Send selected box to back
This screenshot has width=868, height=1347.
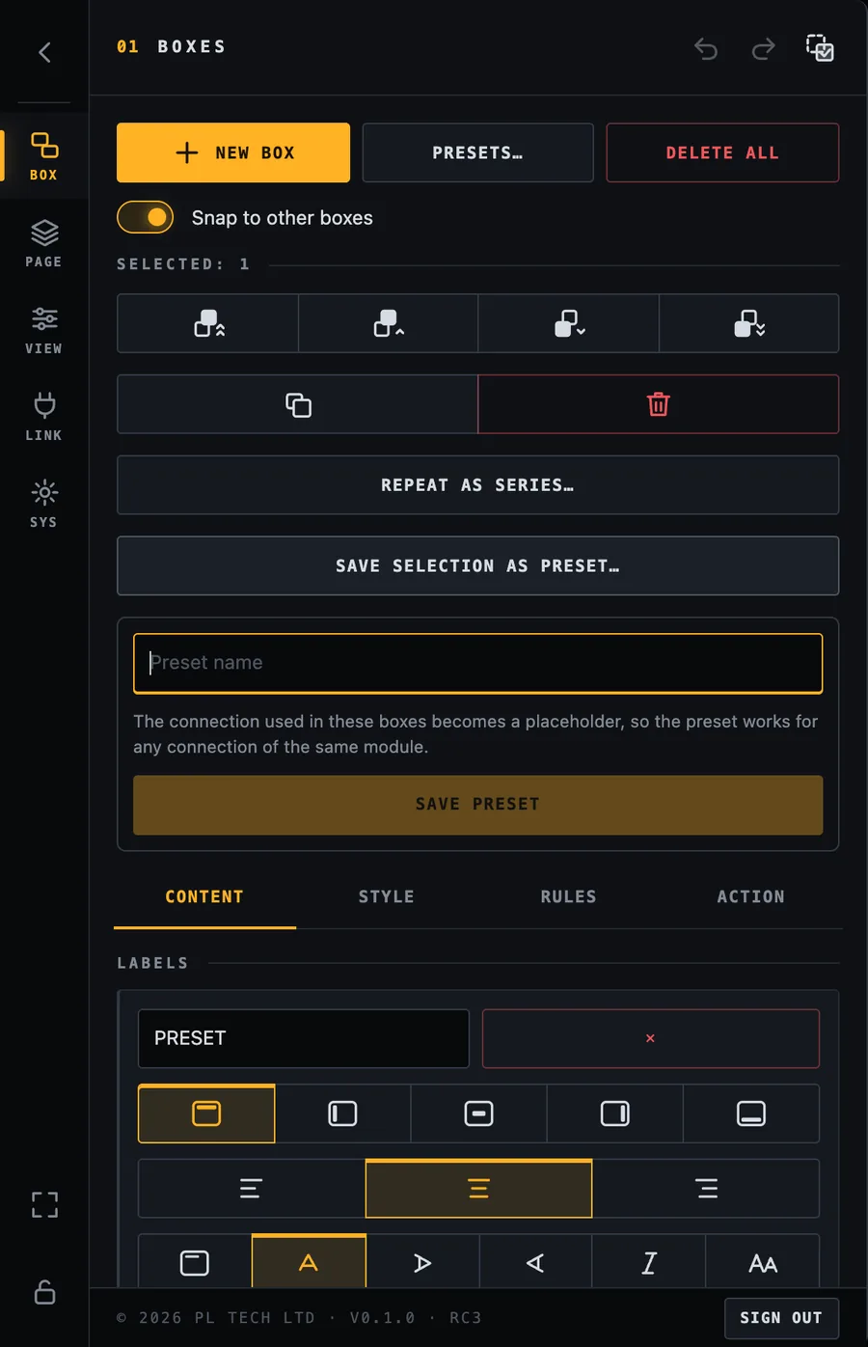pos(749,323)
